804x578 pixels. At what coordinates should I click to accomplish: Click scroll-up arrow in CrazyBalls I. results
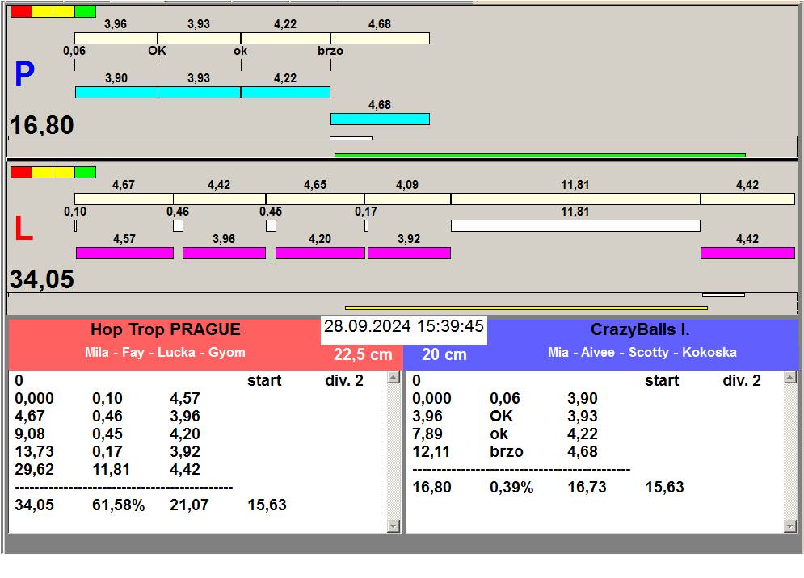coord(790,378)
